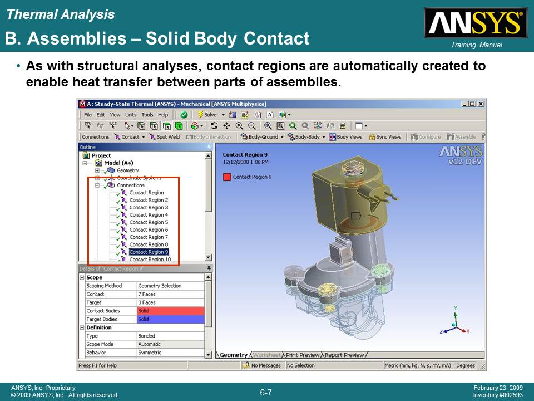Open the View menu

click(x=115, y=115)
